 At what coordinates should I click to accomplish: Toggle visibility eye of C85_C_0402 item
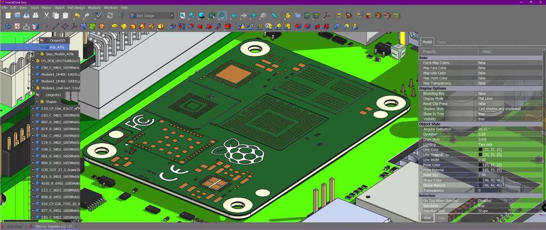33,217
